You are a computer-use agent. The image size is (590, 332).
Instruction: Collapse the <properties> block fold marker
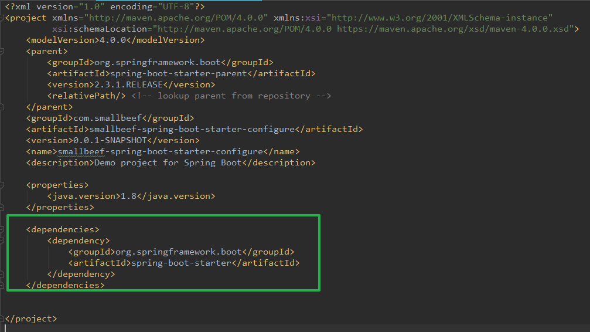[x=2, y=185]
